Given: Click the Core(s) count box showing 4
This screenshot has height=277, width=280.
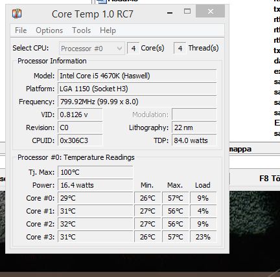Looking at the screenshot, I should coord(134,48).
